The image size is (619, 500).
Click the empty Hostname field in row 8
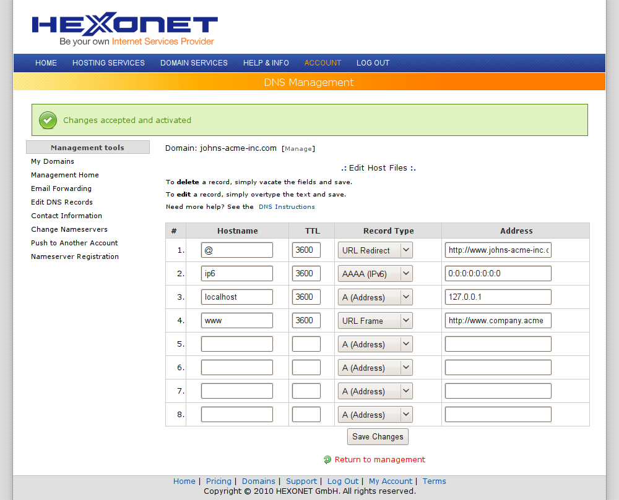237,415
